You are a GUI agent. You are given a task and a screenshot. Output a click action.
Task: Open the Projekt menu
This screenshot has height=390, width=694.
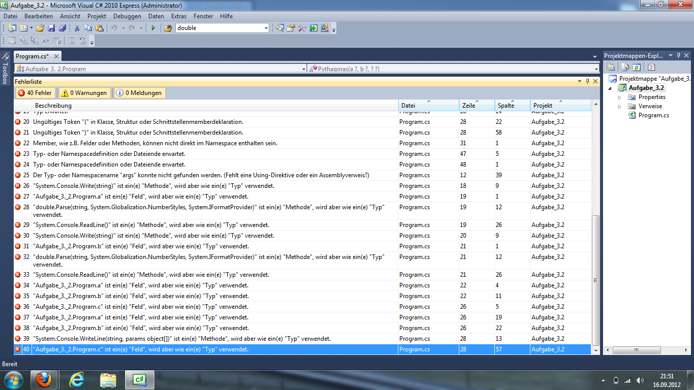point(97,16)
